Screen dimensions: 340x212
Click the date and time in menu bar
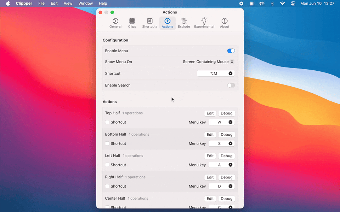(317, 4)
